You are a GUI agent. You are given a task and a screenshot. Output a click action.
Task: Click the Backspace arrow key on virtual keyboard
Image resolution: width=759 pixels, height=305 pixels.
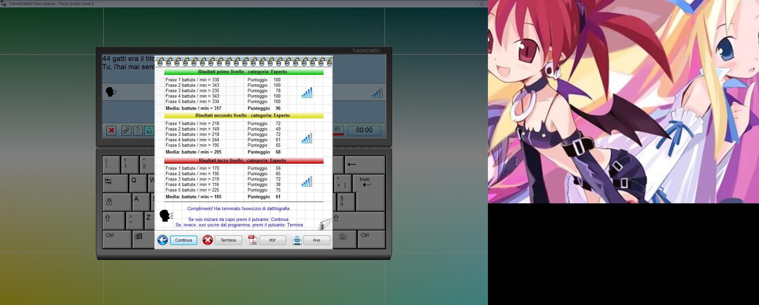tap(365, 164)
